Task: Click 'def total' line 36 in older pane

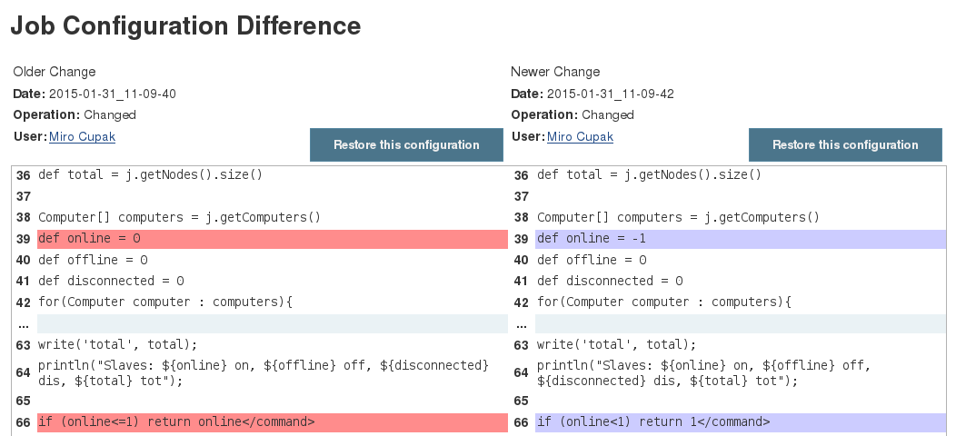Action: pyautogui.click(x=150, y=174)
